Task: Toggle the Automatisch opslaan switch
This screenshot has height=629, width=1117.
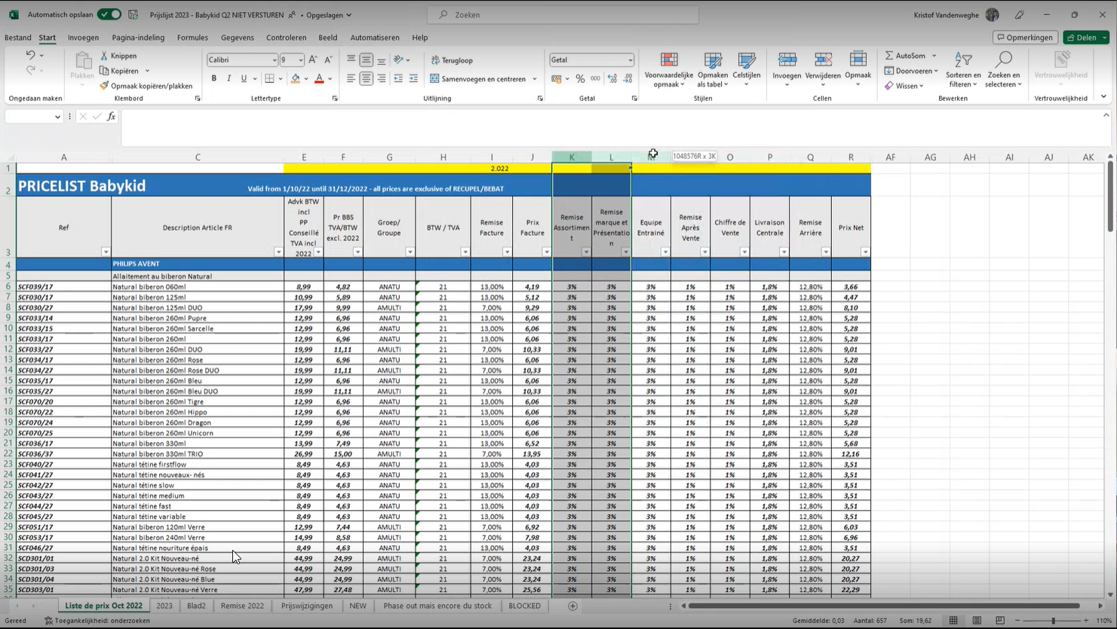Action: tap(109, 15)
